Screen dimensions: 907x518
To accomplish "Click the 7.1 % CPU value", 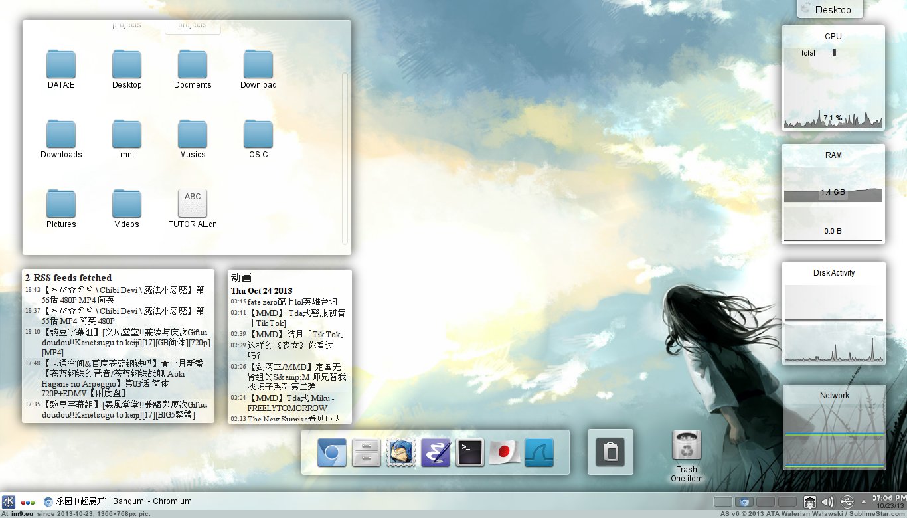I will [833, 118].
